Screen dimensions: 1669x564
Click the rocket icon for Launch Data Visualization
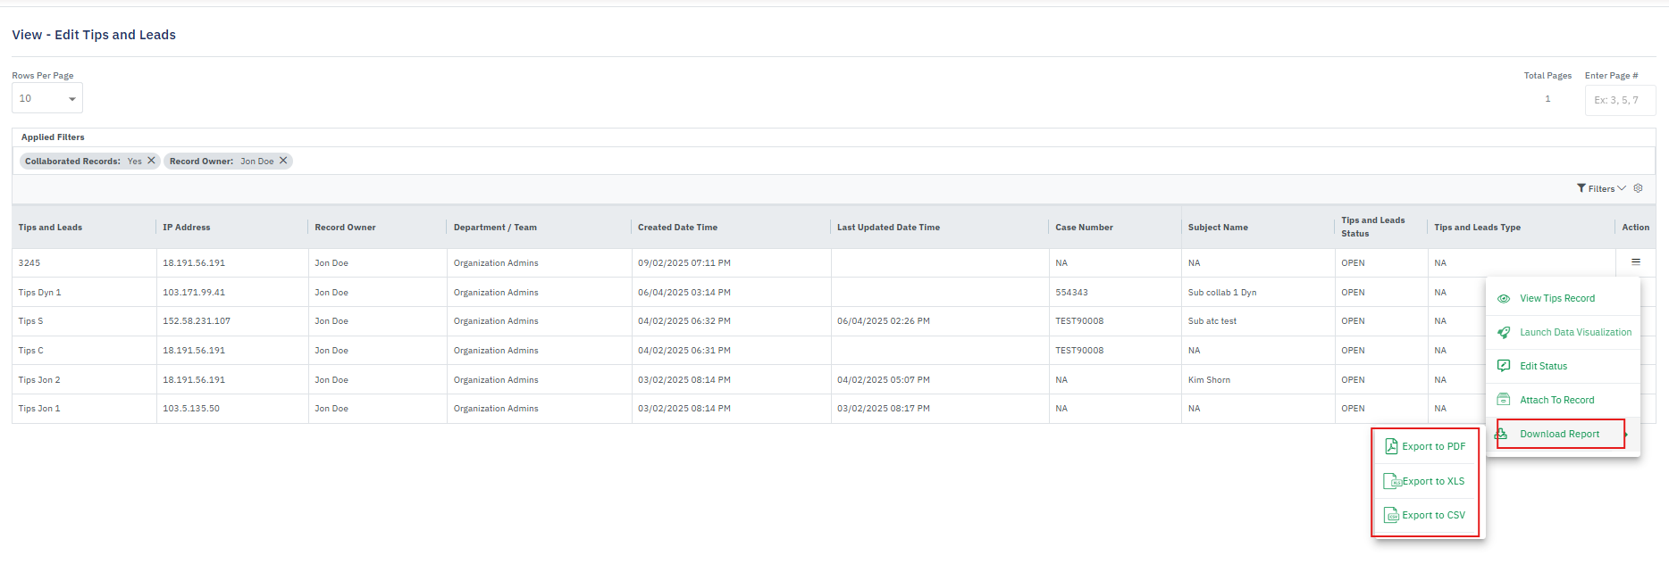tap(1504, 332)
